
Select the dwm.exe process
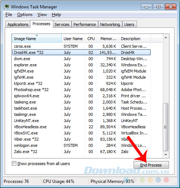pyautogui.click(x=81, y=59)
